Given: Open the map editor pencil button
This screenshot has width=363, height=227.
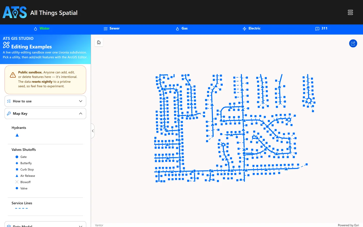Looking at the screenshot, I should (x=353, y=43).
